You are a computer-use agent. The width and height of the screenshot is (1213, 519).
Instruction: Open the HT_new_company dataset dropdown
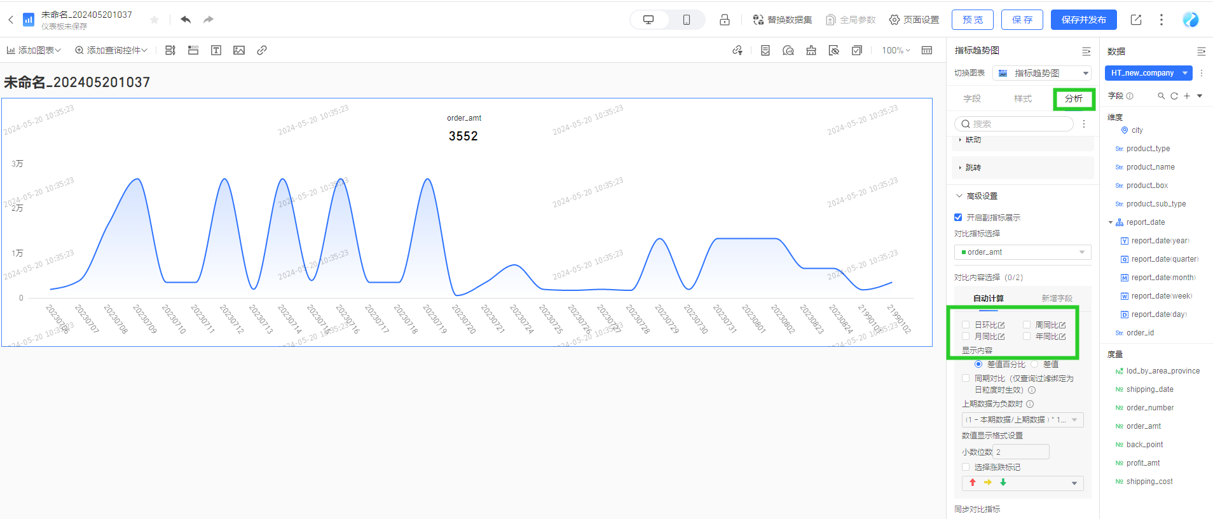pyautogui.click(x=1148, y=73)
